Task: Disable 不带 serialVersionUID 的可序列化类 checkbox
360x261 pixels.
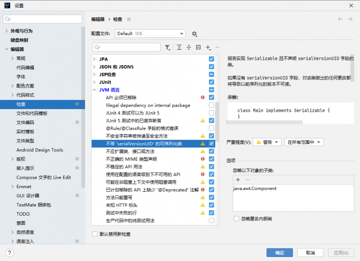Action: pos(211,143)
